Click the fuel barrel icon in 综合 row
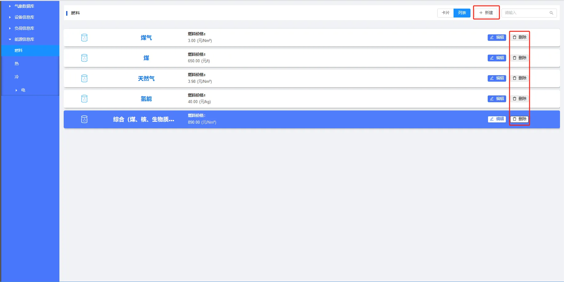Screen dimensions: 564x282 [x=84, y=119]
